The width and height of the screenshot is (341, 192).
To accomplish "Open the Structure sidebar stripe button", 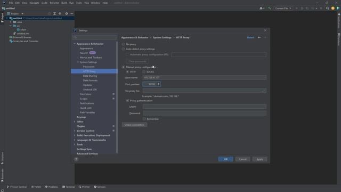I will tap(2, 158).
